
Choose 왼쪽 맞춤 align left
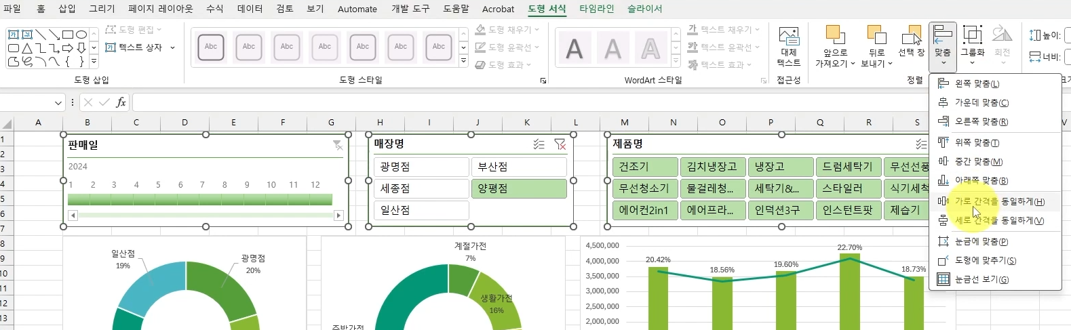(995, 84)
